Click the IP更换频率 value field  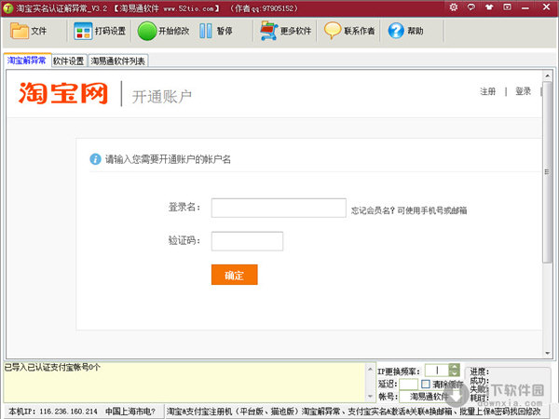pyautogui.click(x=437, y=371)
